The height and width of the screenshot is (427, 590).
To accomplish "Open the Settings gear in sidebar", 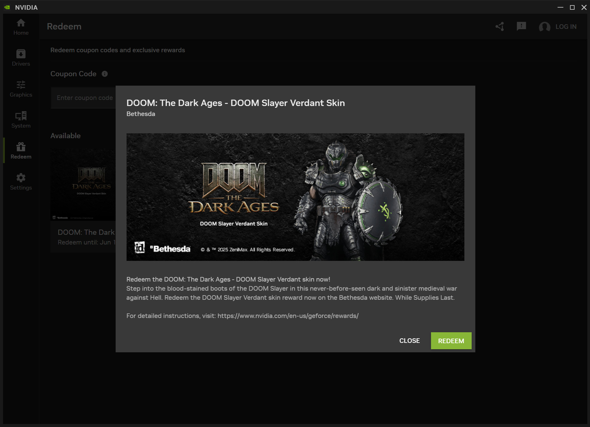I will click(21, 182).
